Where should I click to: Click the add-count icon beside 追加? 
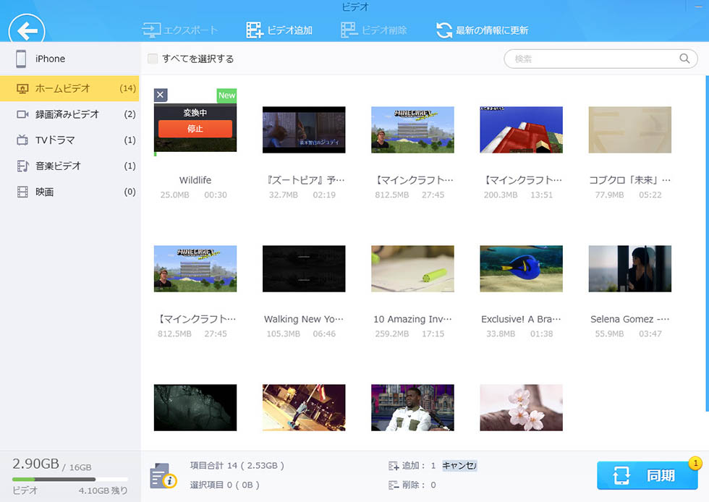394,466
